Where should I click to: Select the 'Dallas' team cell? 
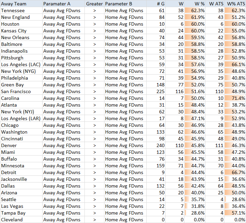tap(21, 186)
